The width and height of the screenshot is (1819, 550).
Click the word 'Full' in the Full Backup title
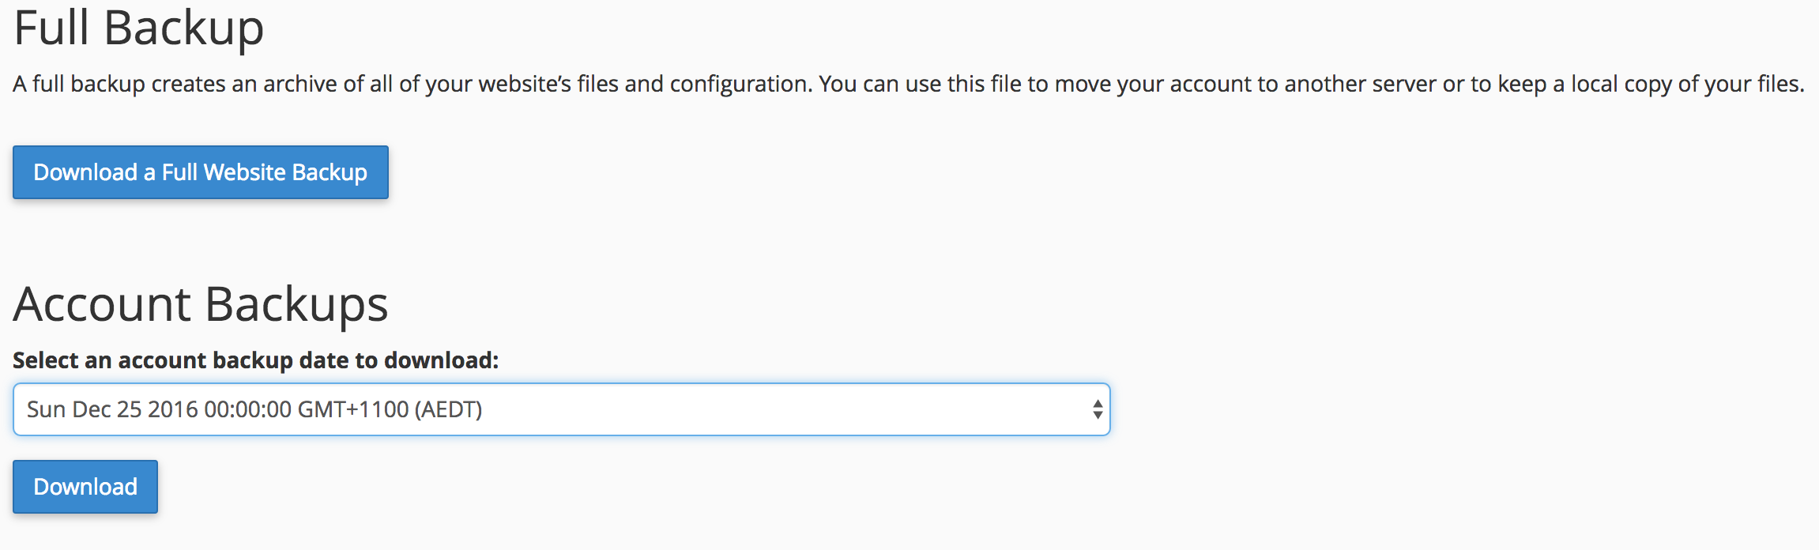tap(51, 28)
